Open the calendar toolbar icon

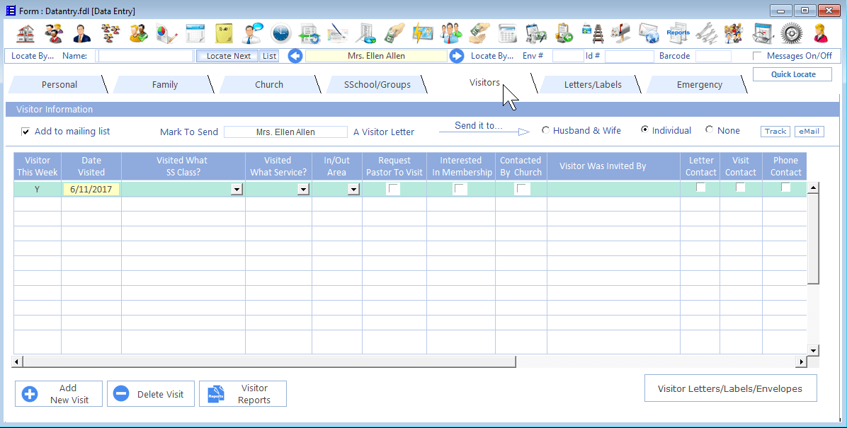point(195,33)
